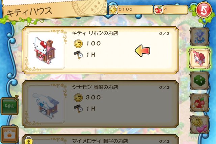Click the gold coin icon in the header
This screenshot has width=216, height=144.
click(x=113, y=10)
